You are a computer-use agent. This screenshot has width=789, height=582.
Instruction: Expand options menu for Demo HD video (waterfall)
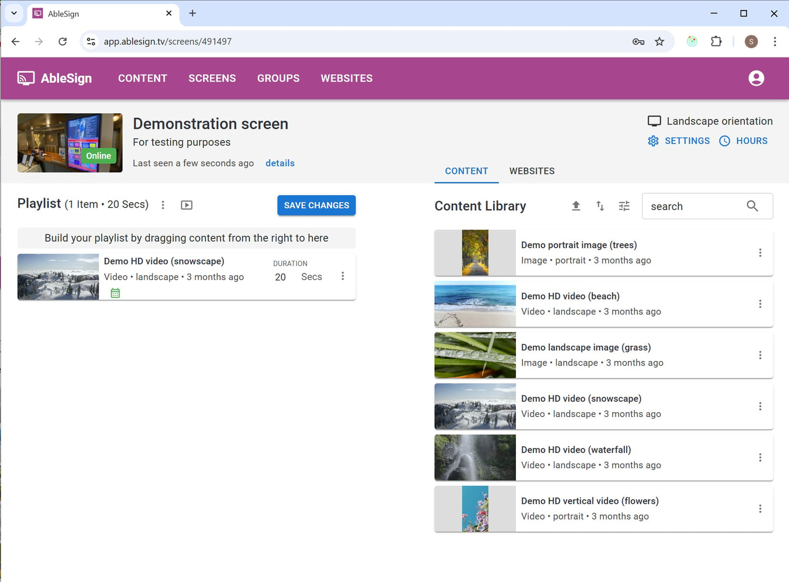(760, 458)
